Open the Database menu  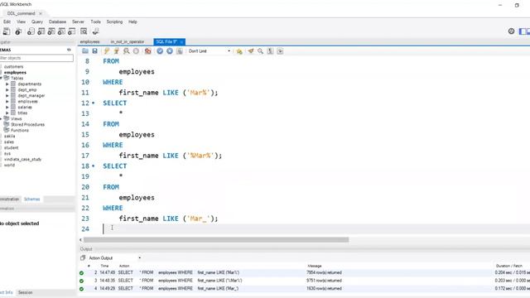tap(57, 22)
